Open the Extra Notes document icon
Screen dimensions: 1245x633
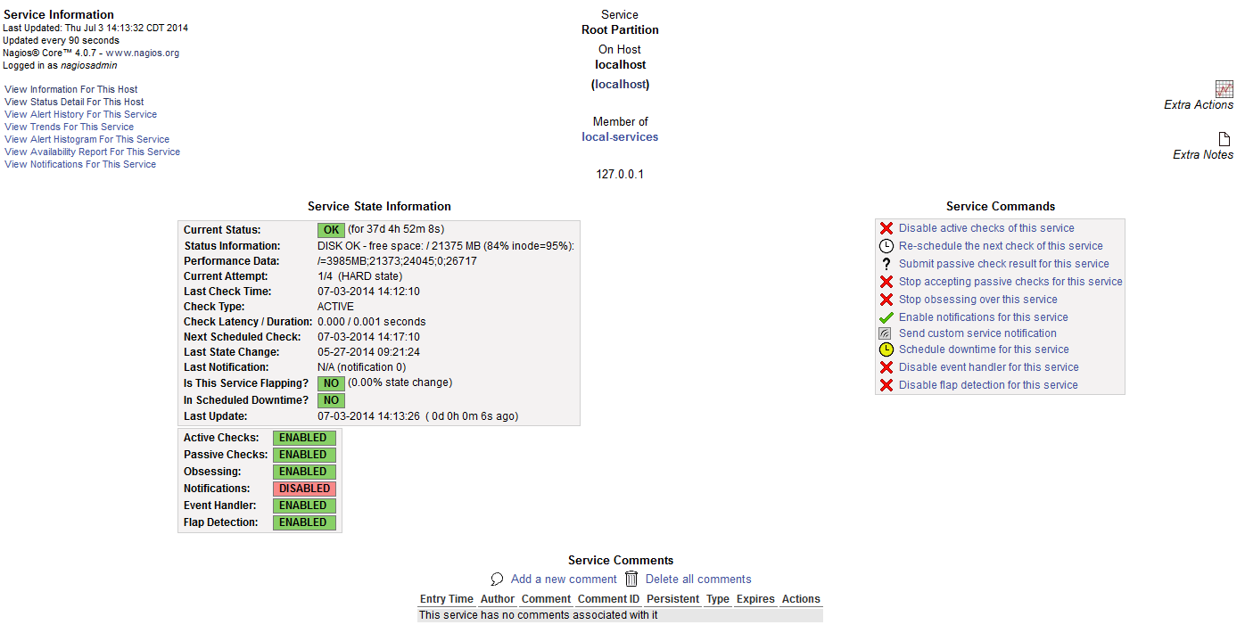point(1224,139)
